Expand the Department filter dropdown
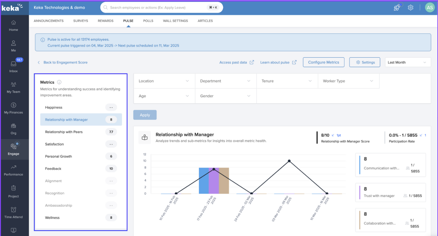The width and height of the screenshot is (438, 236). (225, 81)
